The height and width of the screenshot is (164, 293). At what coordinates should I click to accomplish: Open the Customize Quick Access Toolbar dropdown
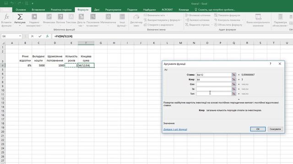tap(33, 4)
